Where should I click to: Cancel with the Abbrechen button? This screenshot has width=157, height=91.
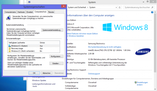pyautogui.click(x=47, y=73)
